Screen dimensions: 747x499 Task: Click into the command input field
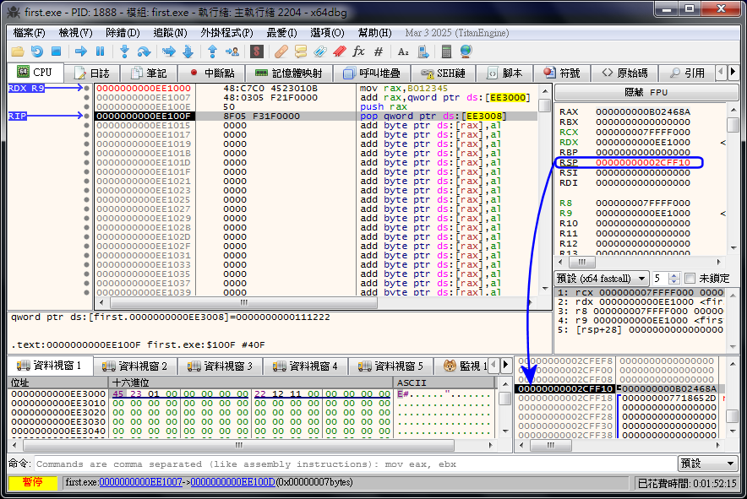pyautogui.click(x=355, y=464)
